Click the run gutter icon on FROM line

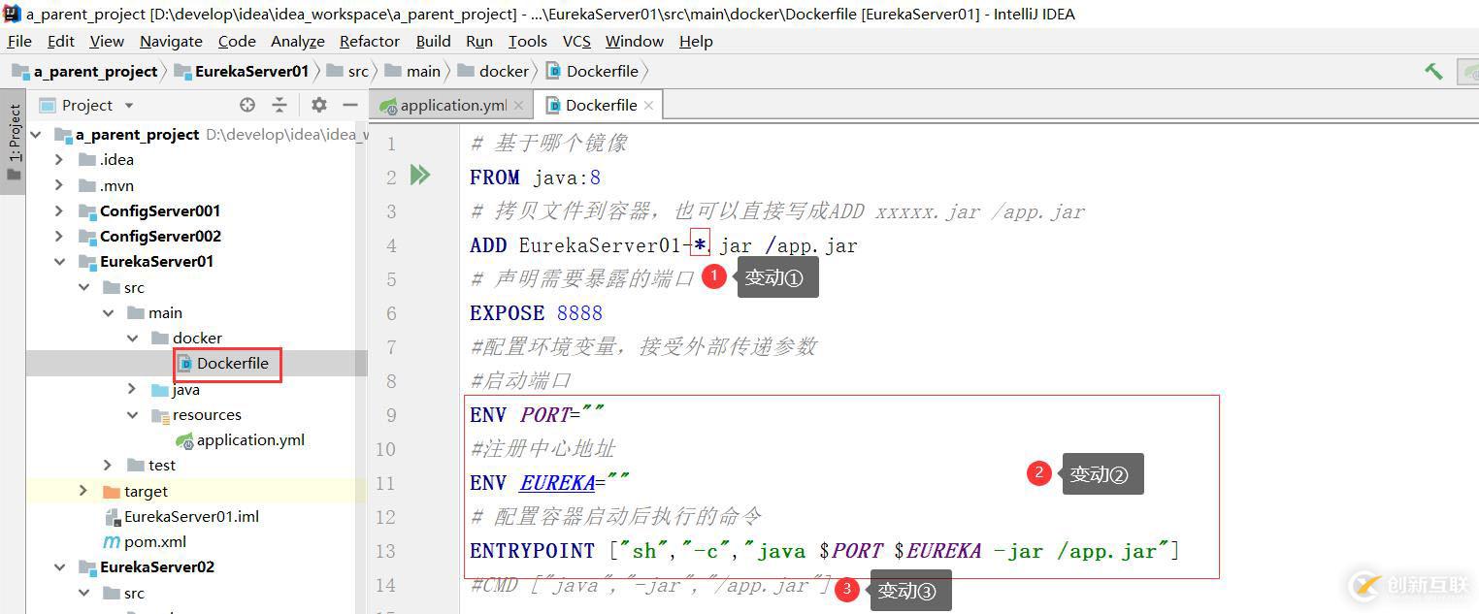[x=420, y=176]
